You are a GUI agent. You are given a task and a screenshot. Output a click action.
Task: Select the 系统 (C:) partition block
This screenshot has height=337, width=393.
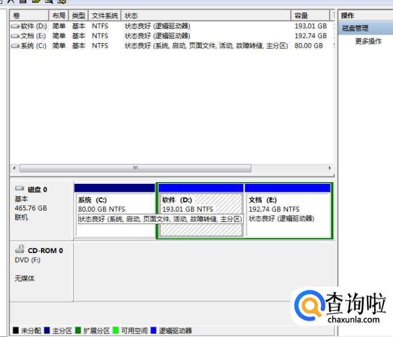point(115,211)
